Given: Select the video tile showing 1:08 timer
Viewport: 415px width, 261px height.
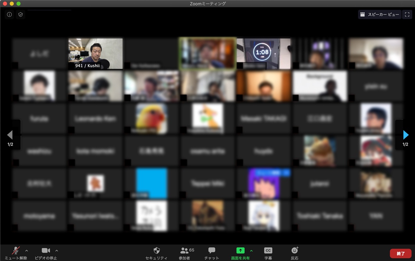Looking at the screenshot, I should [264, 54].
